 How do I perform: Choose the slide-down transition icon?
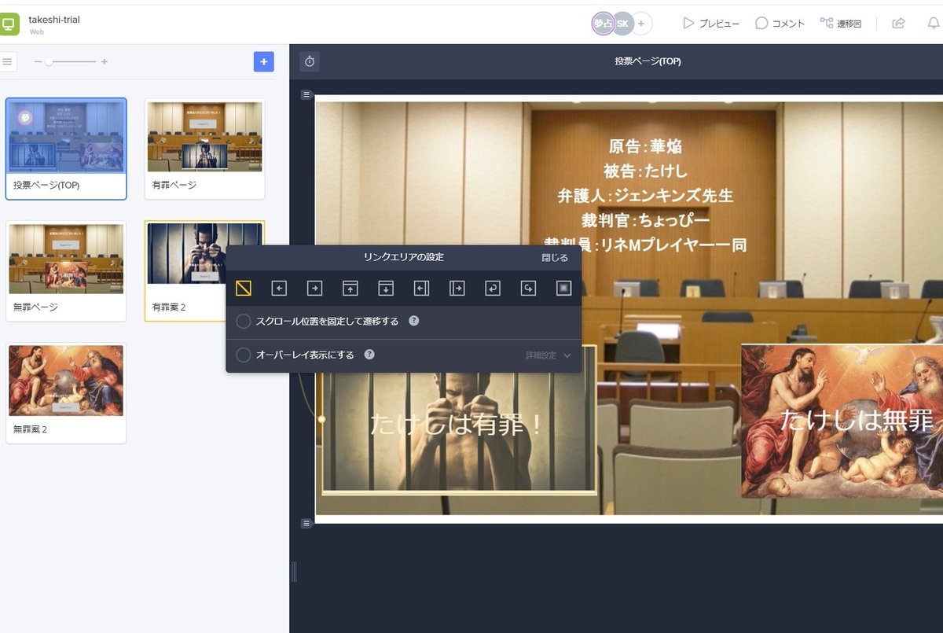386,289
